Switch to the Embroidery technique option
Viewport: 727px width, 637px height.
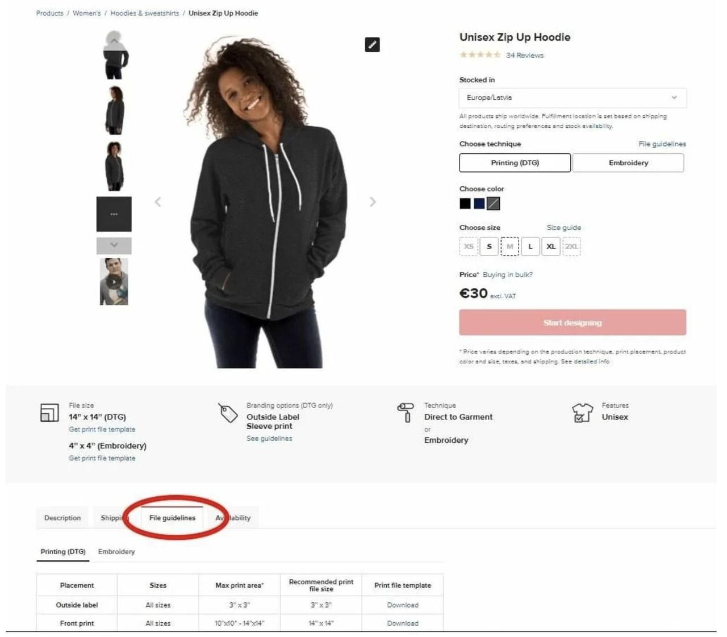pos(628,162)
